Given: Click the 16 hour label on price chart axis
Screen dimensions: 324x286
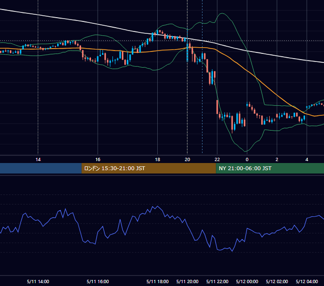Looking at the screenshot, I should pos(98,160).
